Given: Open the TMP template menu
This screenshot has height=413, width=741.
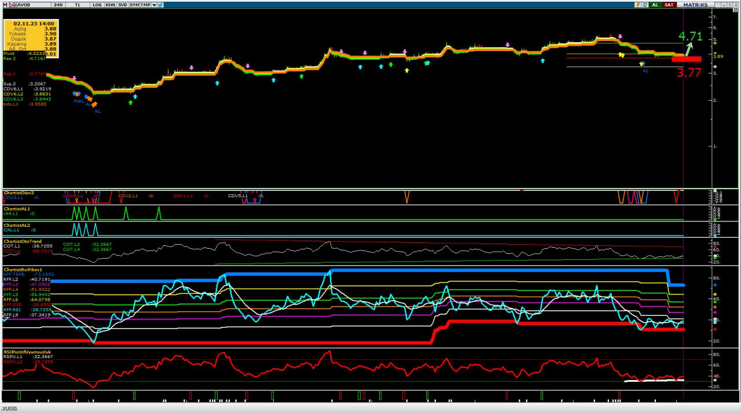Looking at the screenshot, I should point(145,5).
